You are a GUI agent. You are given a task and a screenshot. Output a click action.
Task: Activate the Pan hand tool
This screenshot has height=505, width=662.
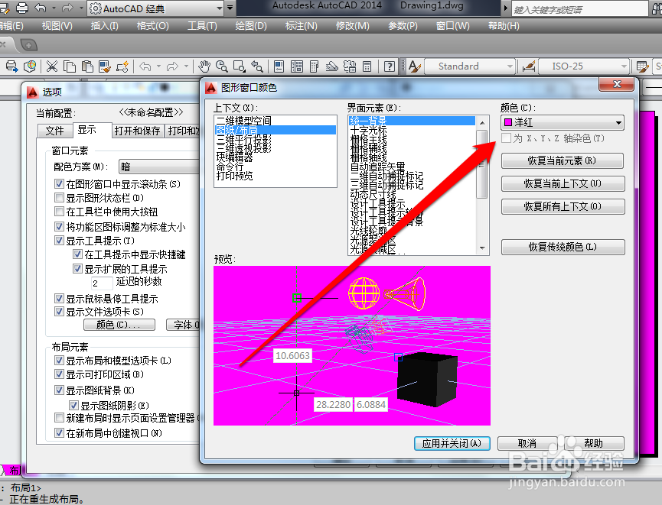coord(204,66)
